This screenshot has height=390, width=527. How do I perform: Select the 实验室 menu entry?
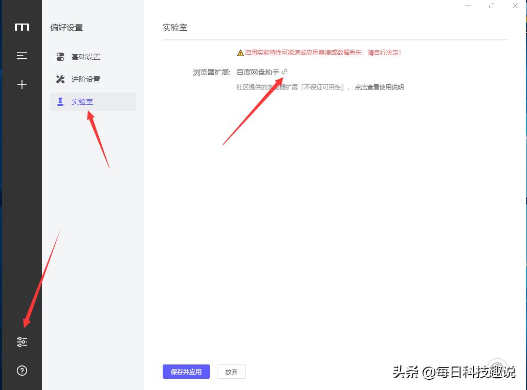[82, 102]
